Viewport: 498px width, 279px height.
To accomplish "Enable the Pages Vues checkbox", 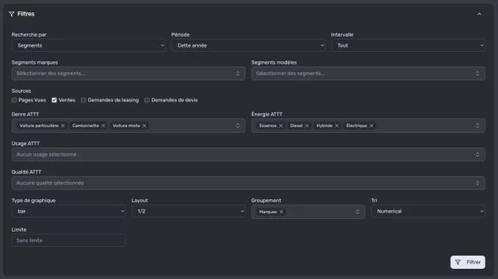I will (x=15, y=100).
